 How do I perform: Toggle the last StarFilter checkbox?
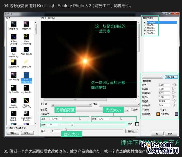(x=145, y=33)
